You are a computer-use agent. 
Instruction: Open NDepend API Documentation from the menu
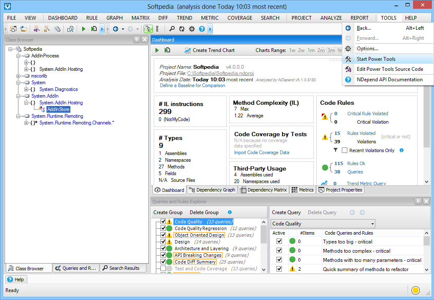[x=388, y=80]
